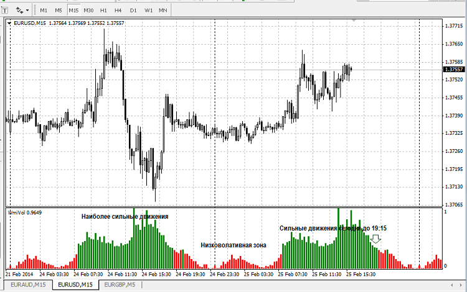Set timeframe to H1
Screen dimensions: 467x292
(103, 11)
